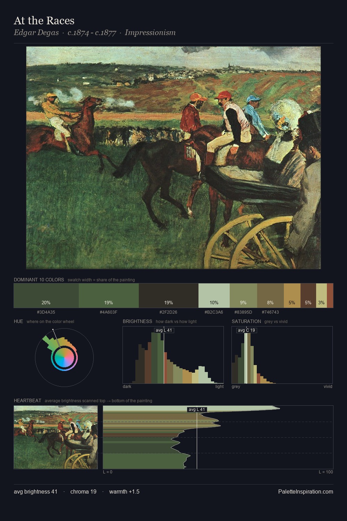This screenshot has height=521, width=347.
Task: Click the brightness histogram chart
Action: pos(173,355)
